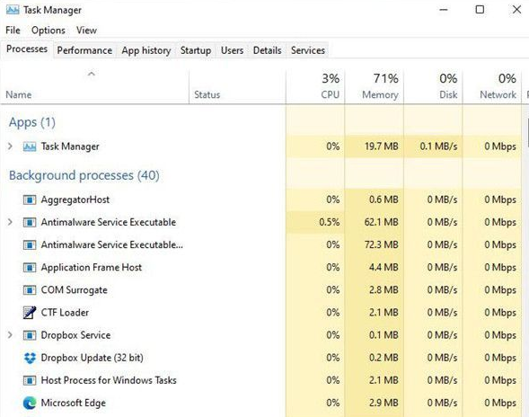Open the Options menu
Screen dimensions: 529x417
[x=48, y=31]
